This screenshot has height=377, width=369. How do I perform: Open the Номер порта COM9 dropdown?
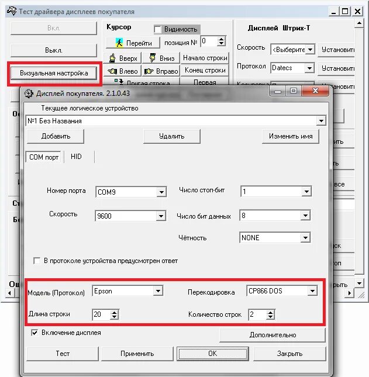click(x=161, y=192)
